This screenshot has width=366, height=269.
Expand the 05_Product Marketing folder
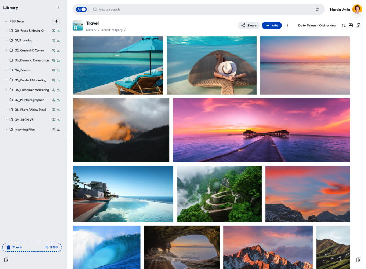pos(6,80)
